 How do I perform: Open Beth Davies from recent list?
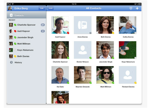[23, 56]
